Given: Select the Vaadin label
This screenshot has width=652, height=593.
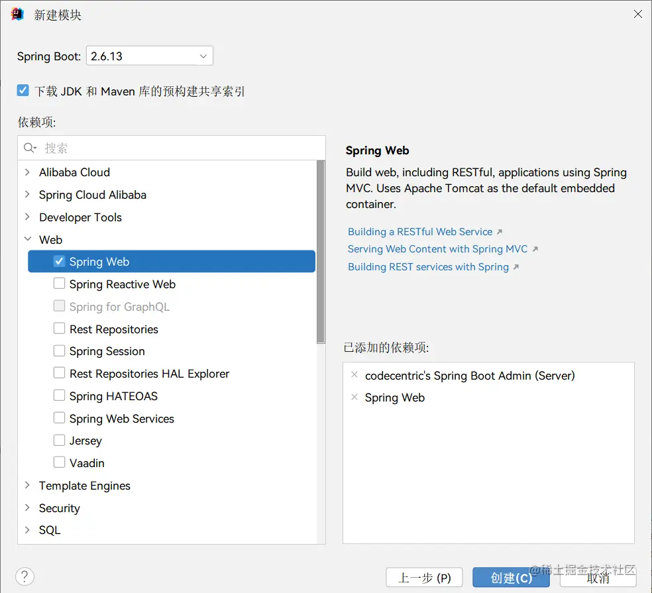Looking at the screenshot, I should click(87, 463).
